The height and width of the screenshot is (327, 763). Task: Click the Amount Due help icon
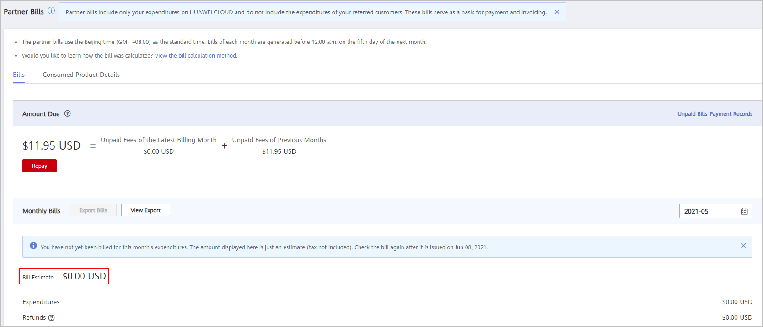pyautogui.click(x=68, y=114)
